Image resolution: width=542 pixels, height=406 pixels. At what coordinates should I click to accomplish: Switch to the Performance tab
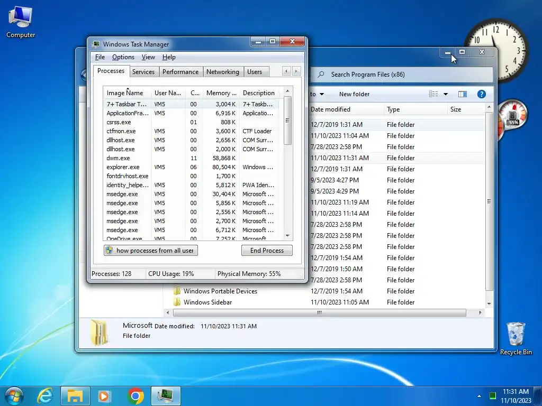[x=180, y=71]
